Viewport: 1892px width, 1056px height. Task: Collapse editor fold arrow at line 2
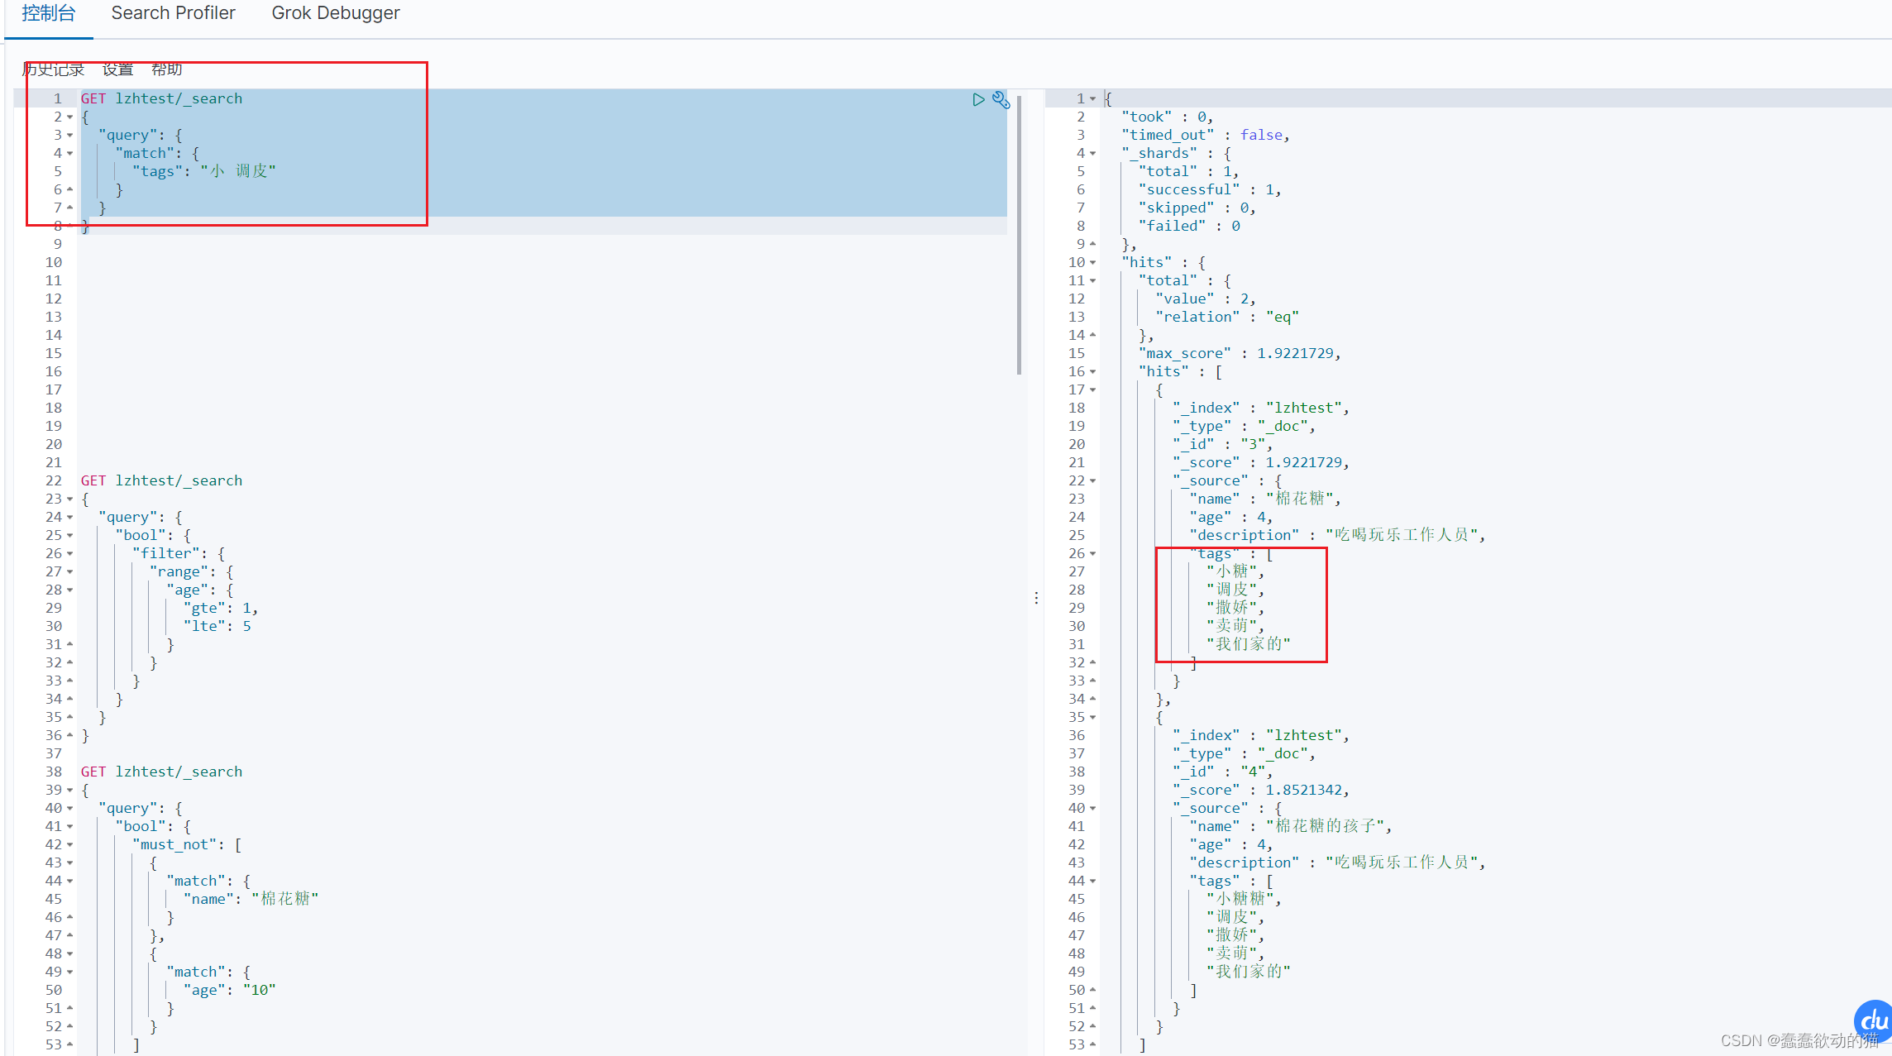pyautogui.click(x=70, y=117)
